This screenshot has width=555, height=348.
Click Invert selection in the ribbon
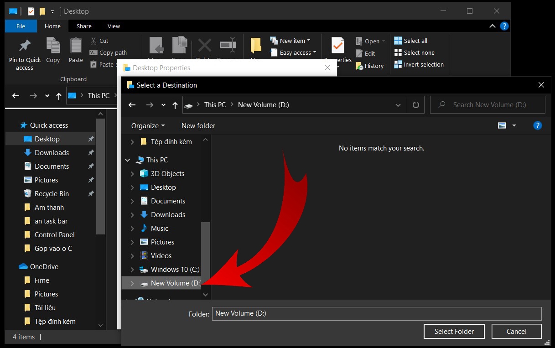[x=419, y=64]
